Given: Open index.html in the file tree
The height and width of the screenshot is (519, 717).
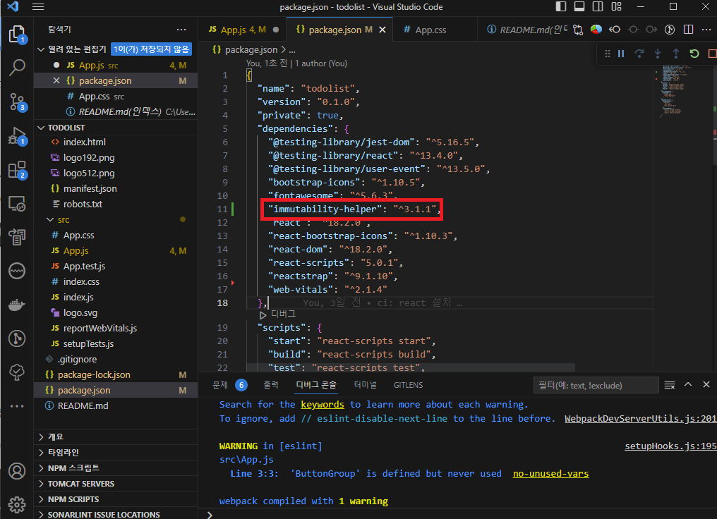Looking at the screenshot, I should tap(116, 142).
